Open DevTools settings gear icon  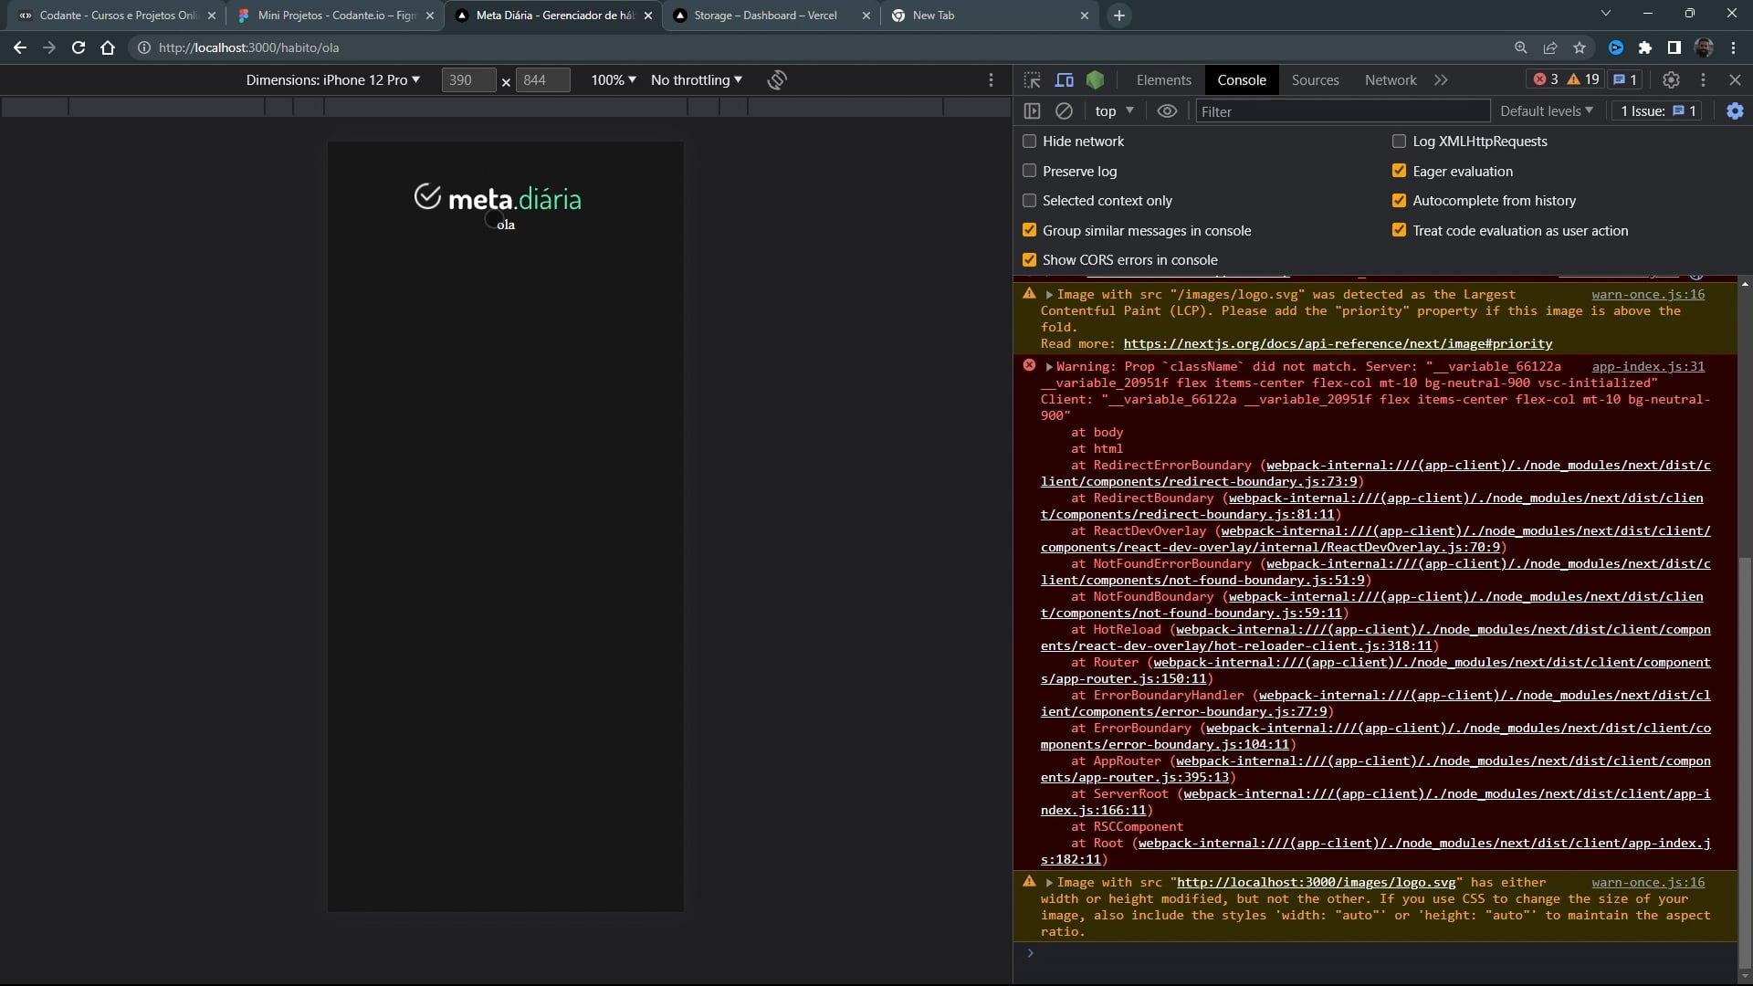pos(1671,80)
